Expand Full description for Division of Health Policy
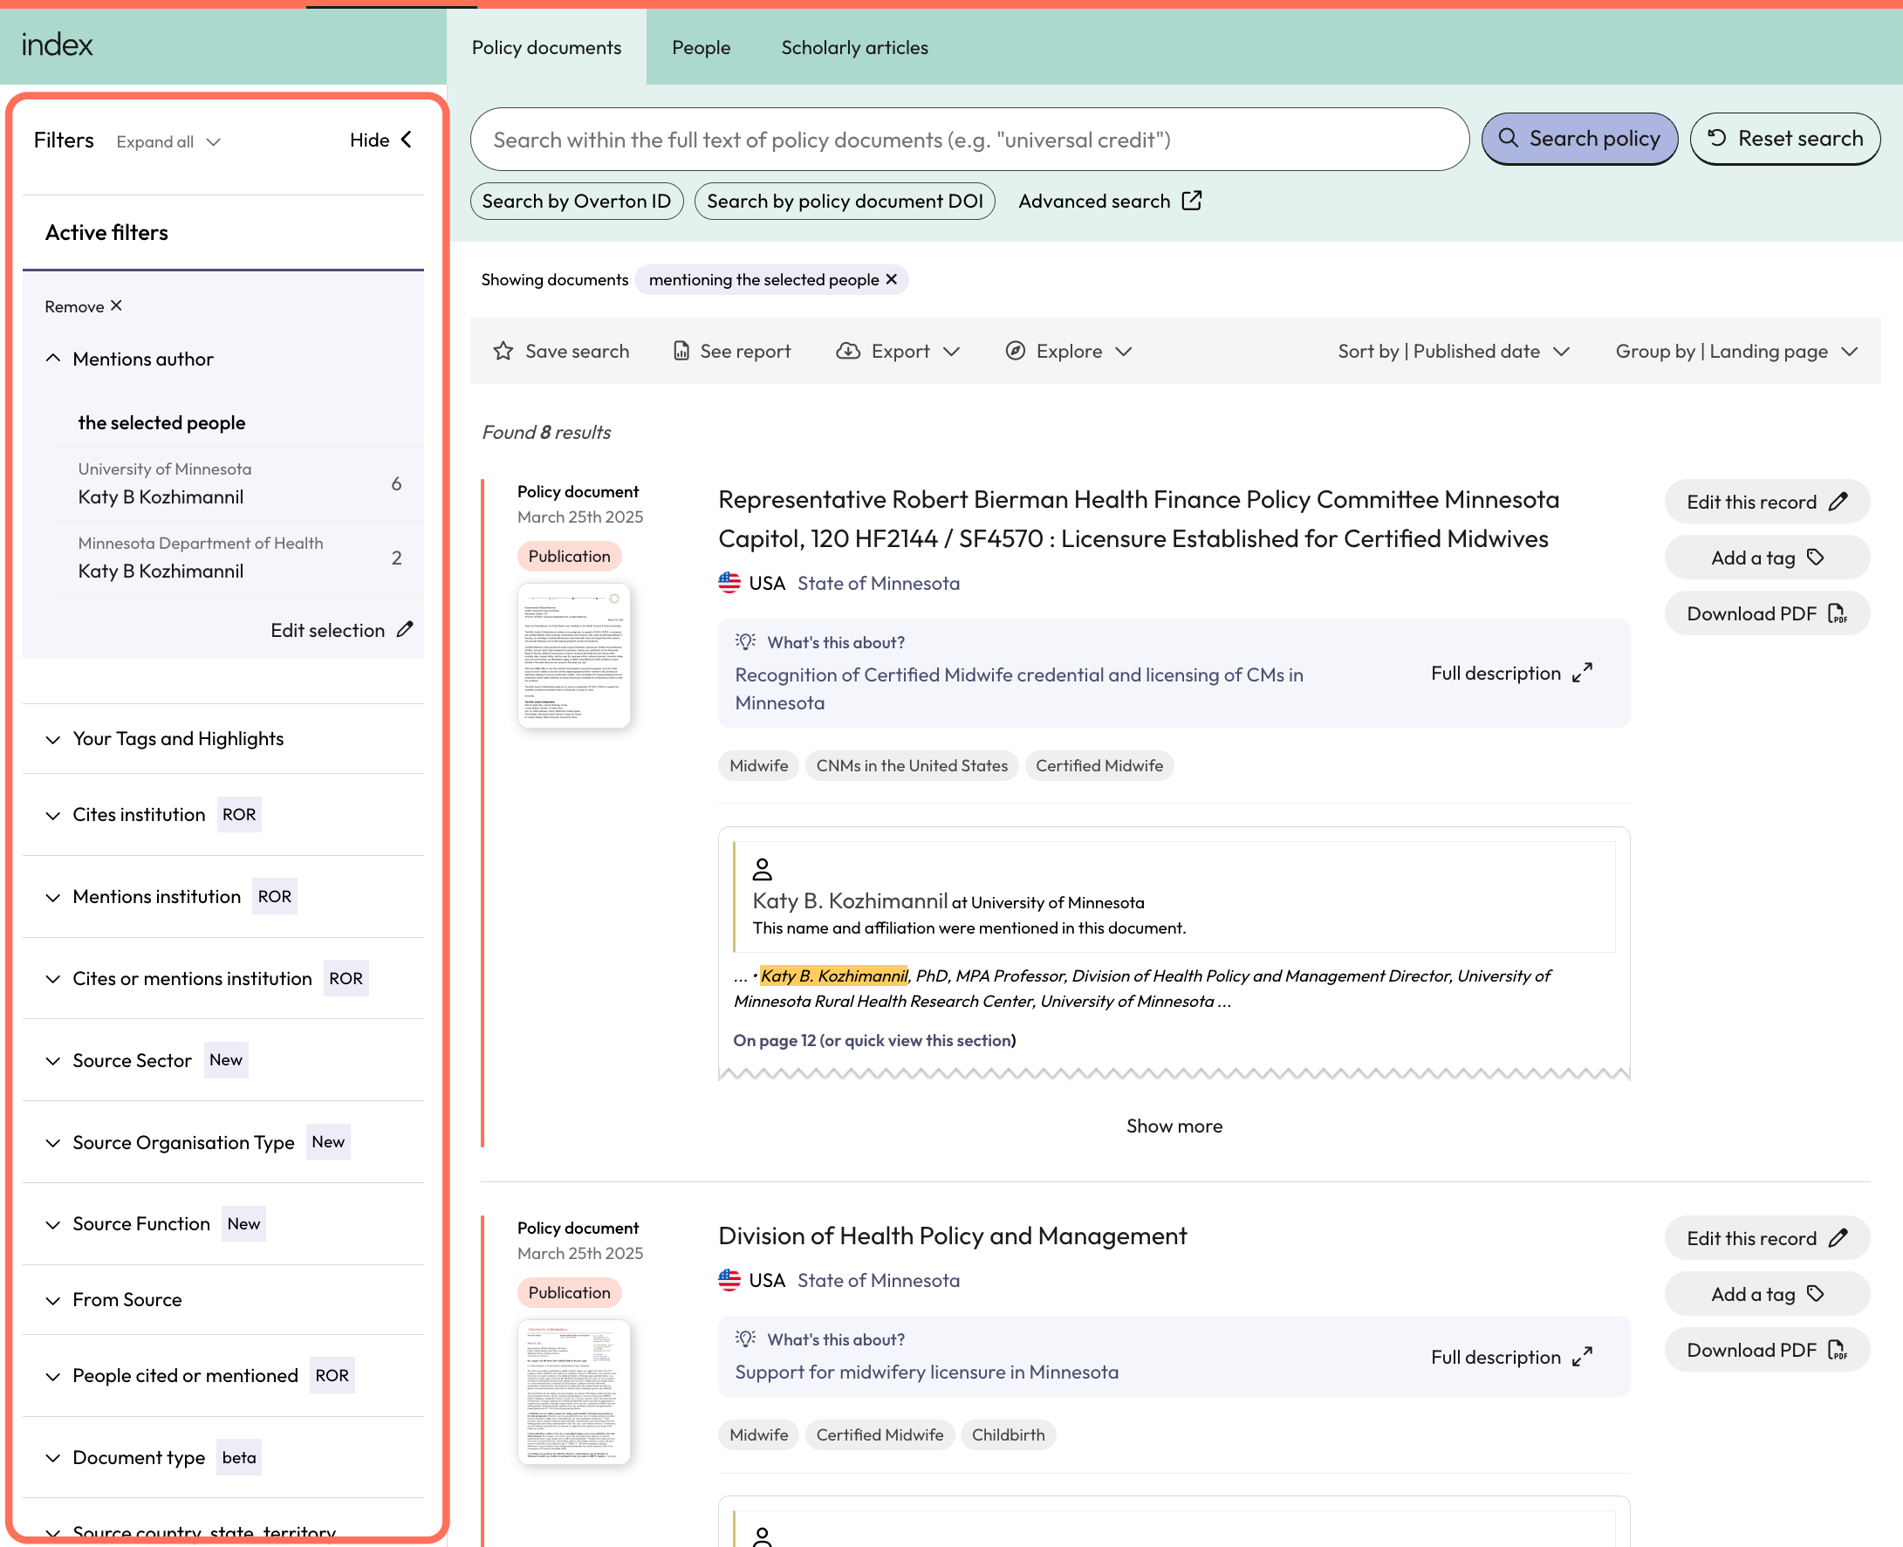1903x1547 pixels. tap(1512, 1356)
